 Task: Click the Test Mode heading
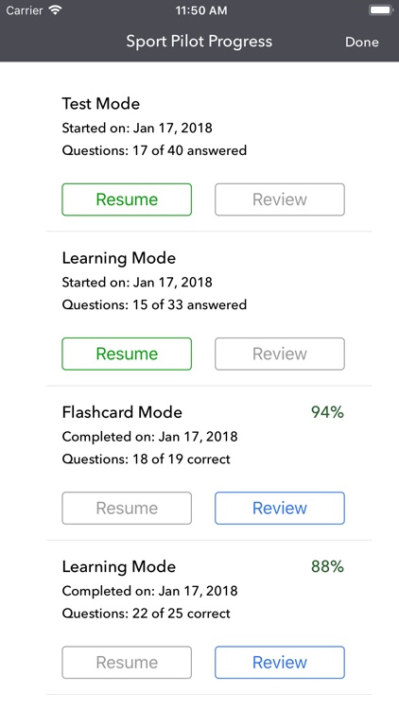click(101, 104)
